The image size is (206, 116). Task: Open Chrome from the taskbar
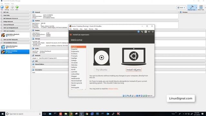pyautogui.click(x=87, y=114)
